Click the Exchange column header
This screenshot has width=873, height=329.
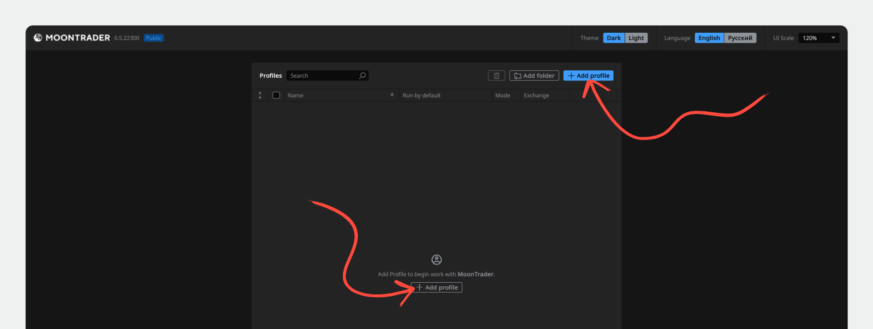point(537,95)
